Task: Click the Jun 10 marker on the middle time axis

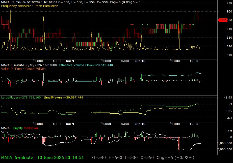Action: tap(140, 124)
